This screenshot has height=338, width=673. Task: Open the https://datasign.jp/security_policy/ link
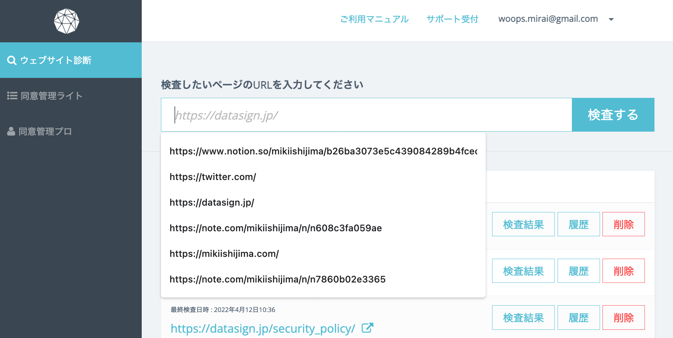pos(263,328)
